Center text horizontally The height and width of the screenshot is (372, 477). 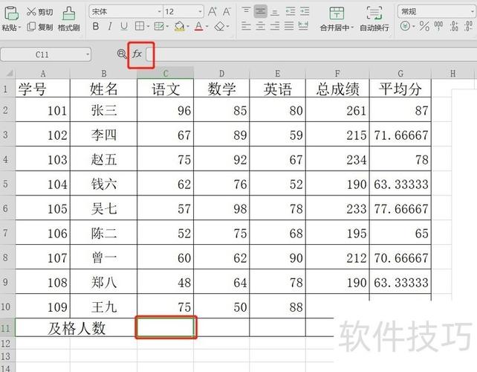(260, 26)
